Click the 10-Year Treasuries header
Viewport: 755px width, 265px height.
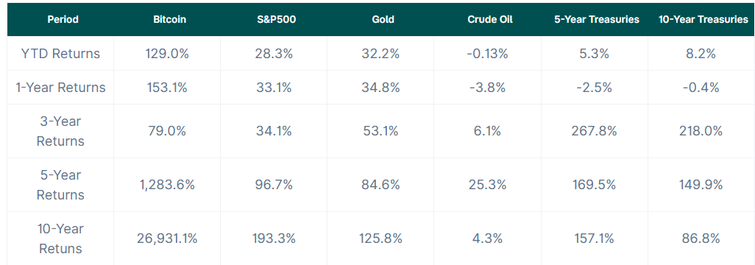[x=703, y=20]
